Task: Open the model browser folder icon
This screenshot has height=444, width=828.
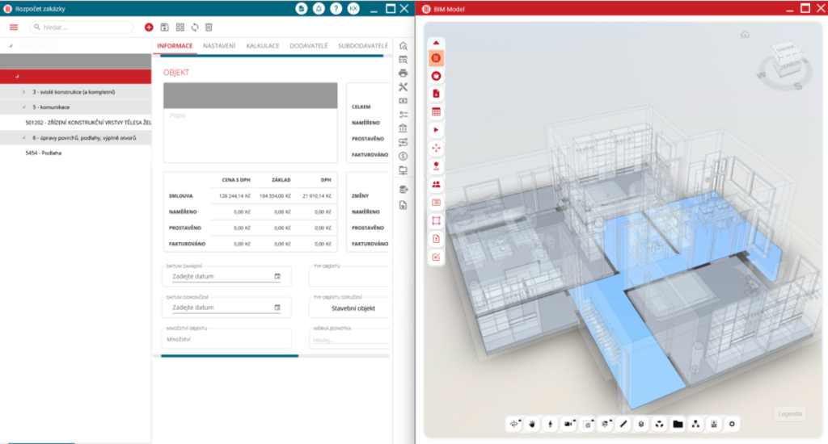Action: [678, 424]
